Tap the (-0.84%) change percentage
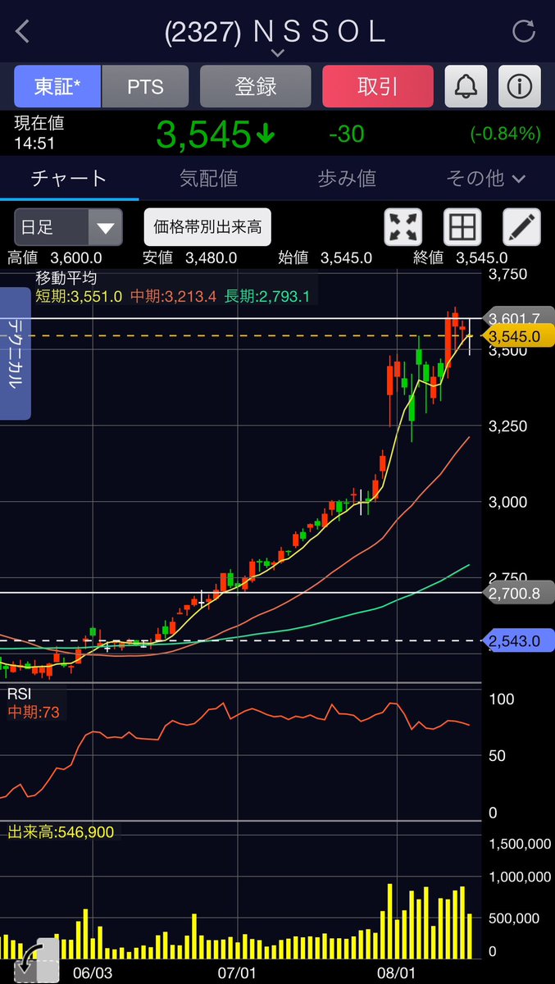Screen dimensions: 555x984 [x=505, y=134]
